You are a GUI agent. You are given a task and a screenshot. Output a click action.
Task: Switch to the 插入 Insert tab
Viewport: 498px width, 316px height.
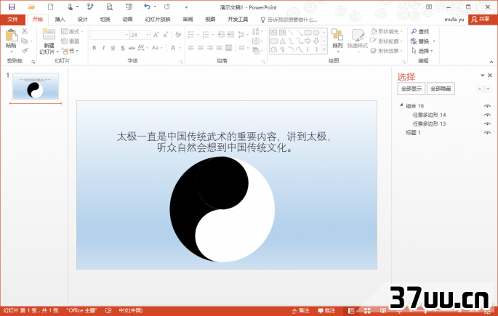click(60, 20)
